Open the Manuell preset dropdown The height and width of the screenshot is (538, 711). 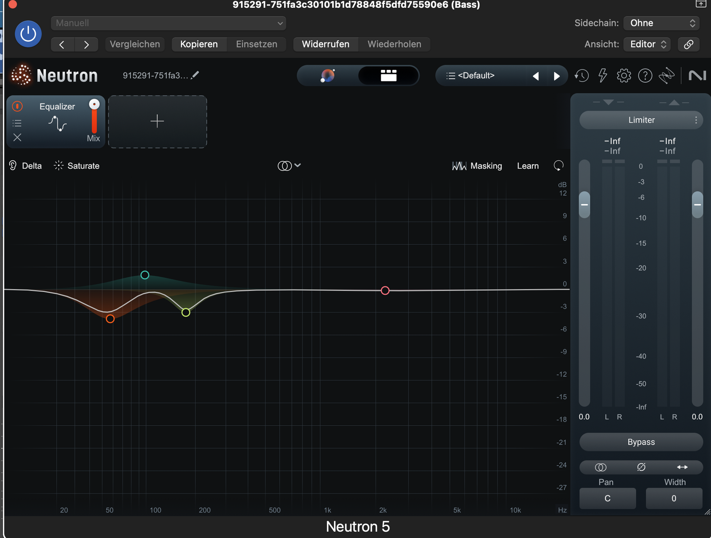click(x=168, y=23)
